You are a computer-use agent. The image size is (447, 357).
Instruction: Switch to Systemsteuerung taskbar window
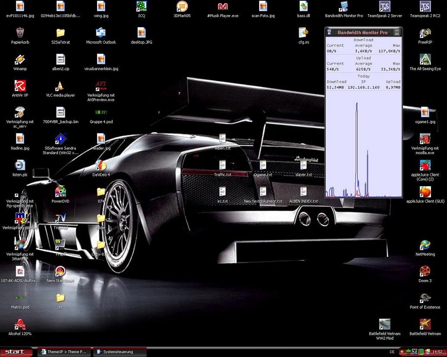tap(119, 352)
